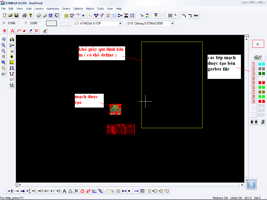Image resolution: width=267 pixels, height=200 pixels.
Task: Save the design with the floppy disk icon
Action: 16,15
